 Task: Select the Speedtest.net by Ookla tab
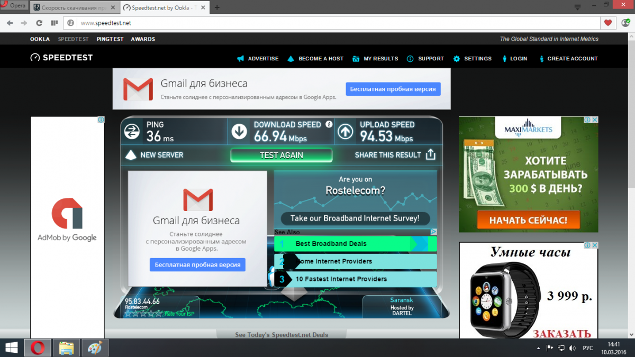point(165,7)
